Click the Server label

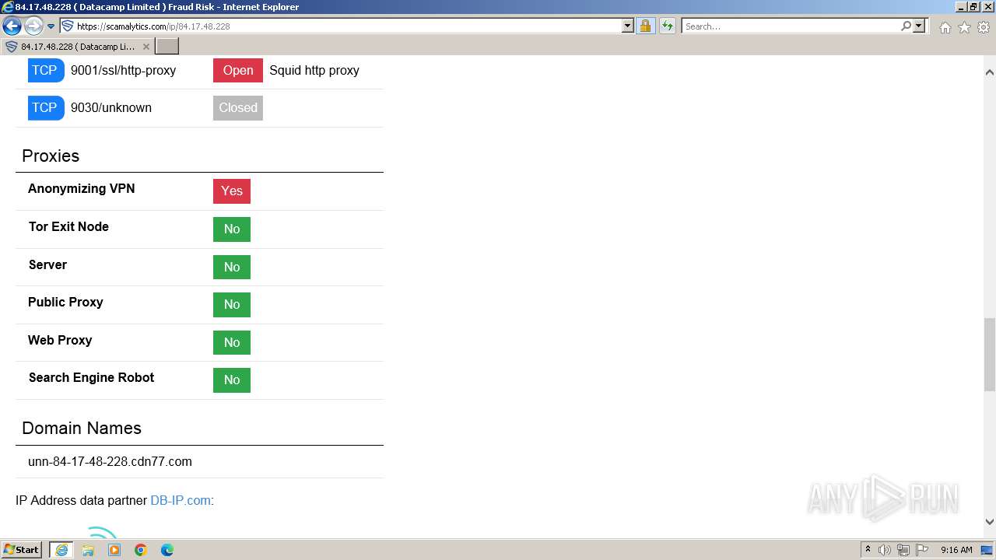47,264
